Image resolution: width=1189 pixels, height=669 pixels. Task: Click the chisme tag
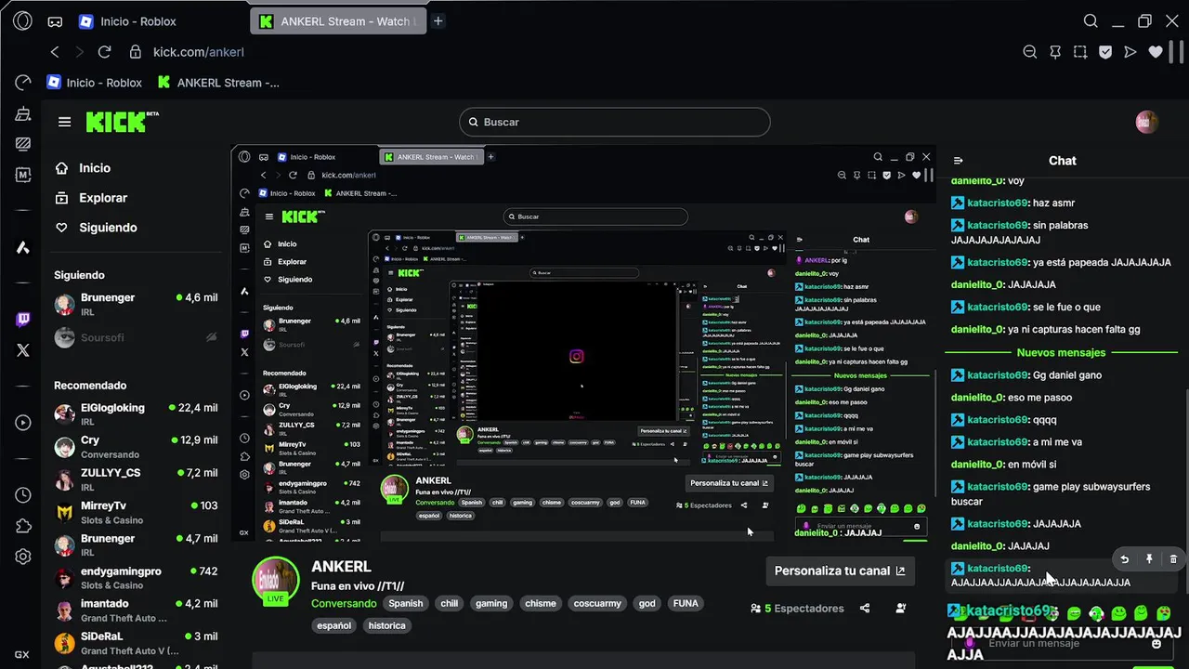point(541,603)
